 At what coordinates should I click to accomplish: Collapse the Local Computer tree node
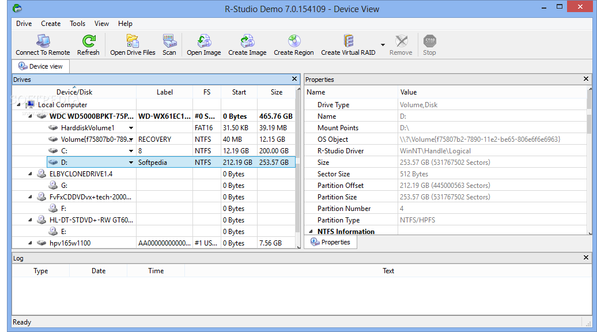pyautogui.click(x=18, y=105)
